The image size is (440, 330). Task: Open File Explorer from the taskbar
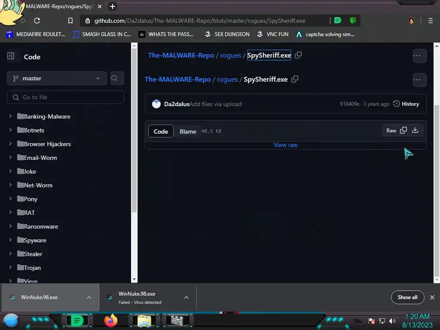coord(144,321)
